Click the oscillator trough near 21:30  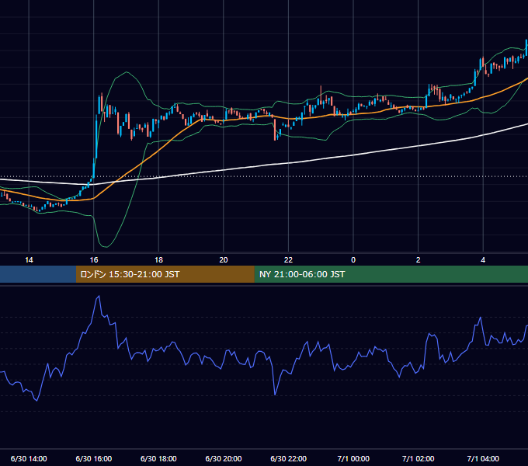pyautogui.click(x=275, y=395)
